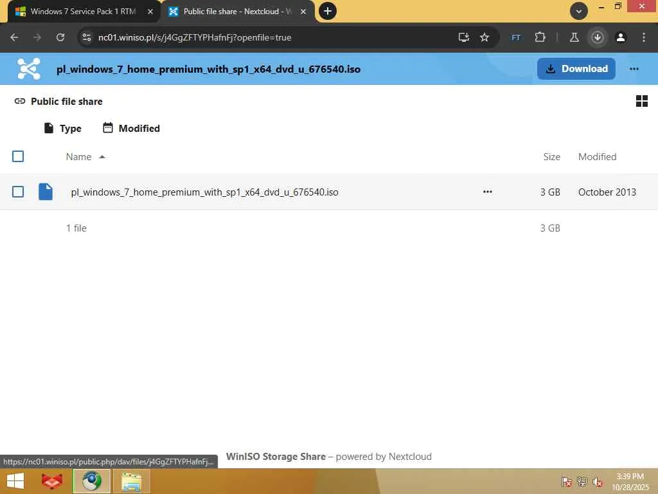Screen dimensions: 658x494
Task: Click the network tray icon
Action: pyautogui.click(x=582, y=482)
